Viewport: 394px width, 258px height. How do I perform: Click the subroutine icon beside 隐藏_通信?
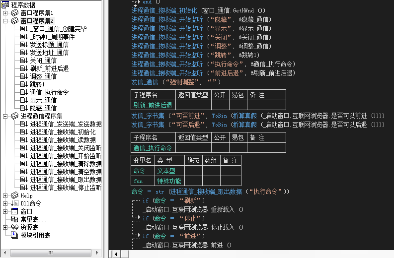[24, 108]
